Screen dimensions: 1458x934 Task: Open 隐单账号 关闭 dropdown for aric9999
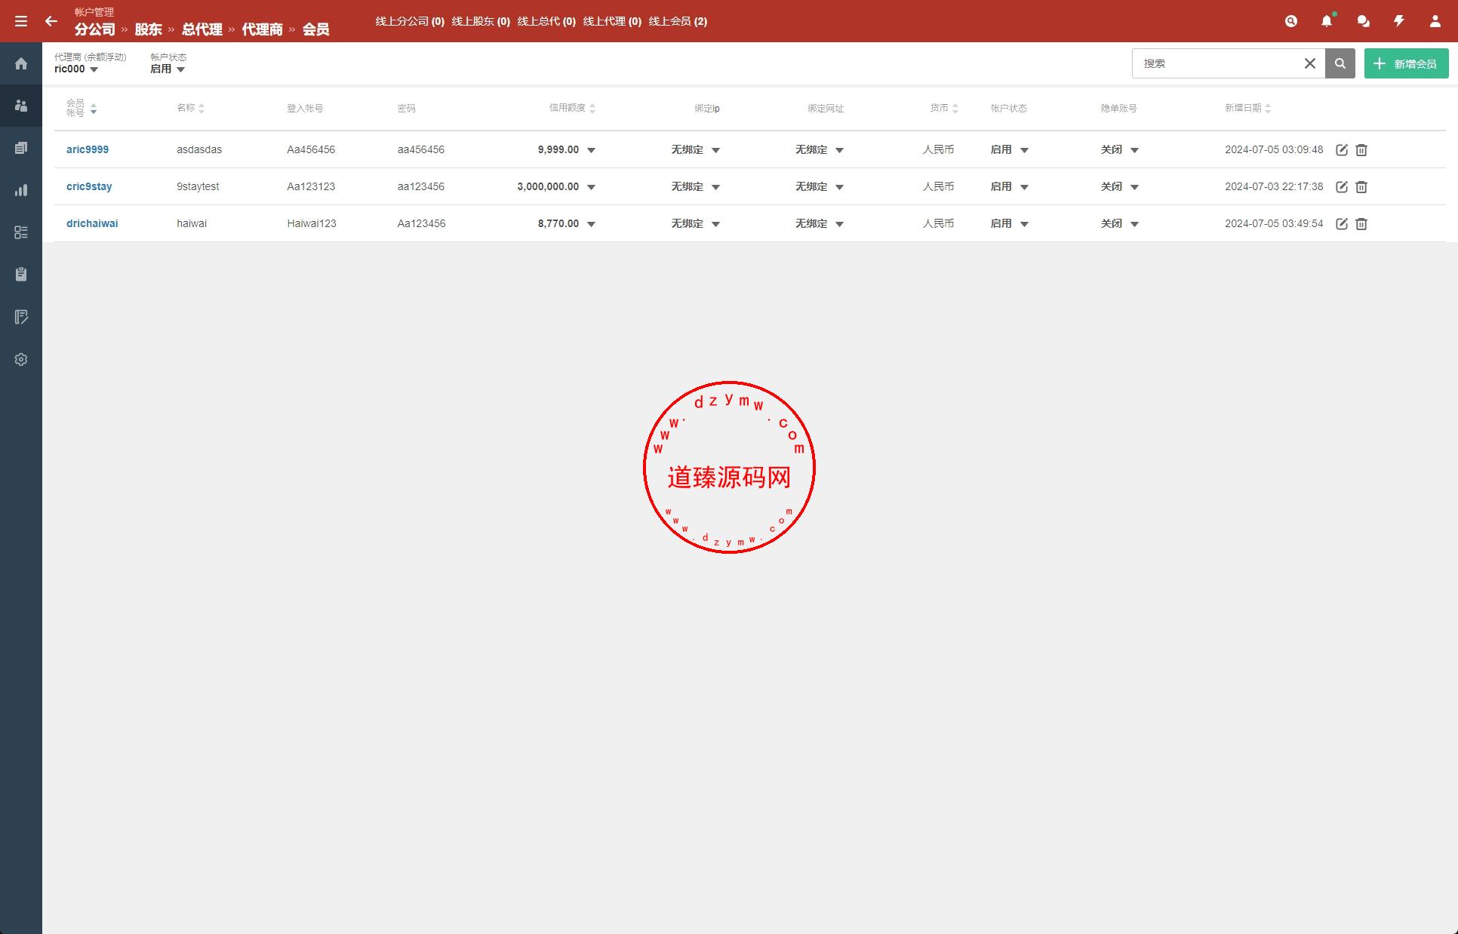pyautogui.click(x=1120, y=149)
